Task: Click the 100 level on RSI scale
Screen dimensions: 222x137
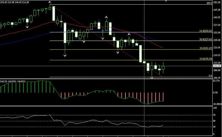Action: click(215, 108)
